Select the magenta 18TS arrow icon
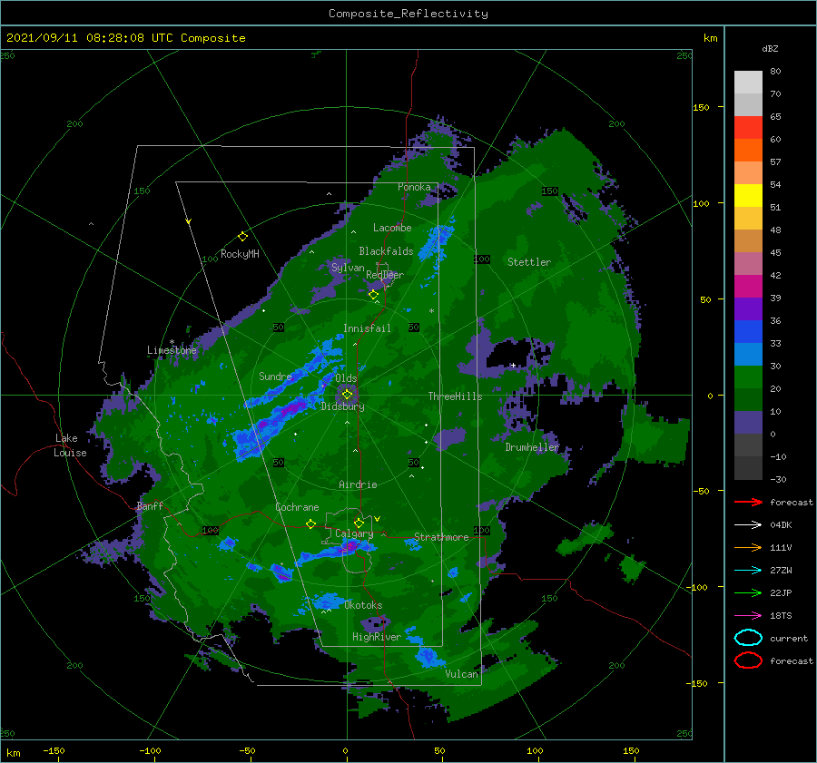Image resolution: width=817 pixels, height=763 pixels. (x=748, y=616)
